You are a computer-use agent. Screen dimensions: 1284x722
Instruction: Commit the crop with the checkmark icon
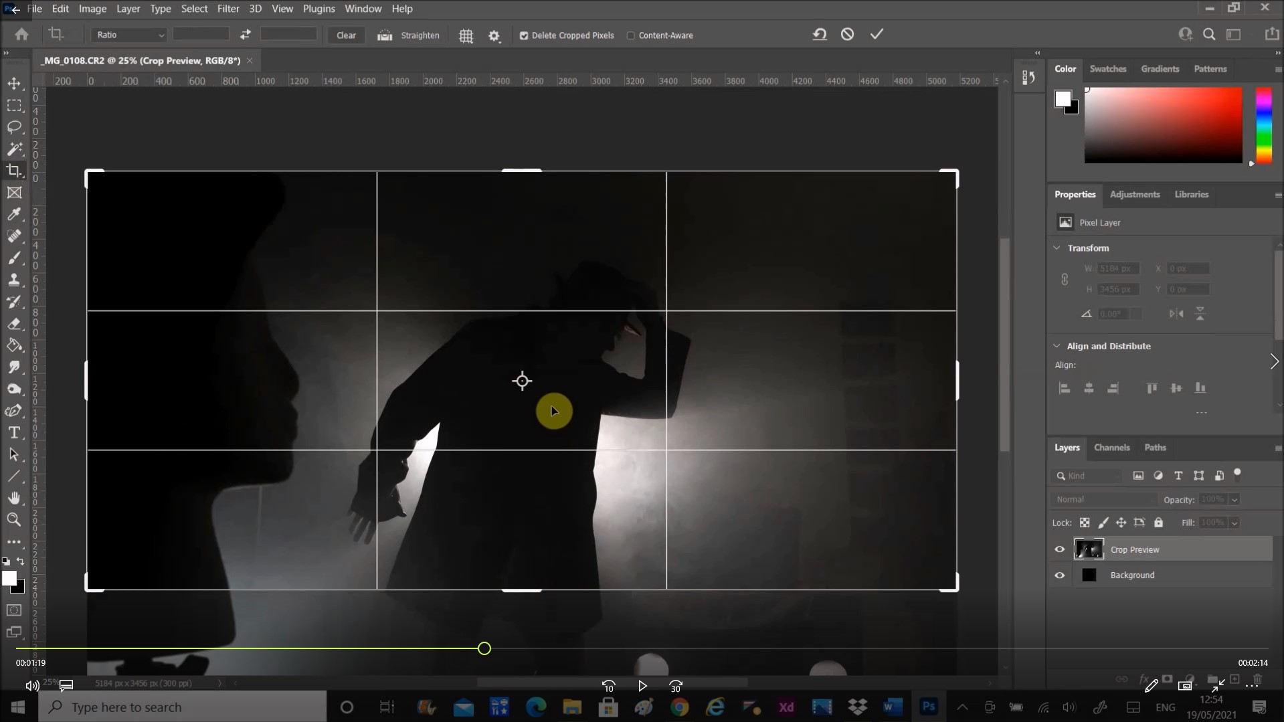click(x=877, y=34)
